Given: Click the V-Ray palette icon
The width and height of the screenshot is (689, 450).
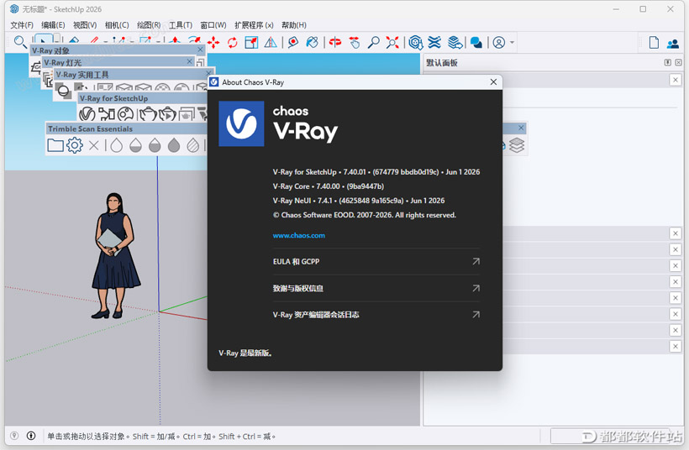Looking at the screenshot, I should 126,114.
